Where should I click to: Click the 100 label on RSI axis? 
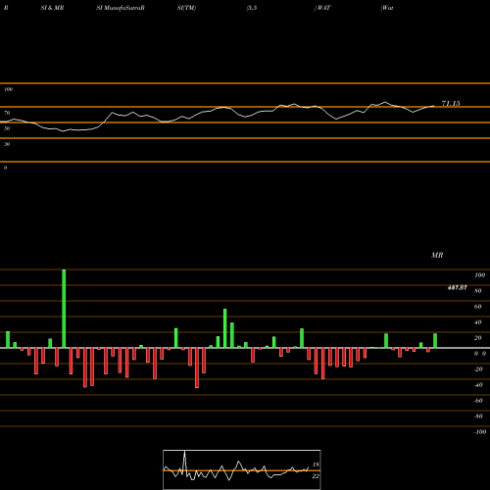pos(8,89)
